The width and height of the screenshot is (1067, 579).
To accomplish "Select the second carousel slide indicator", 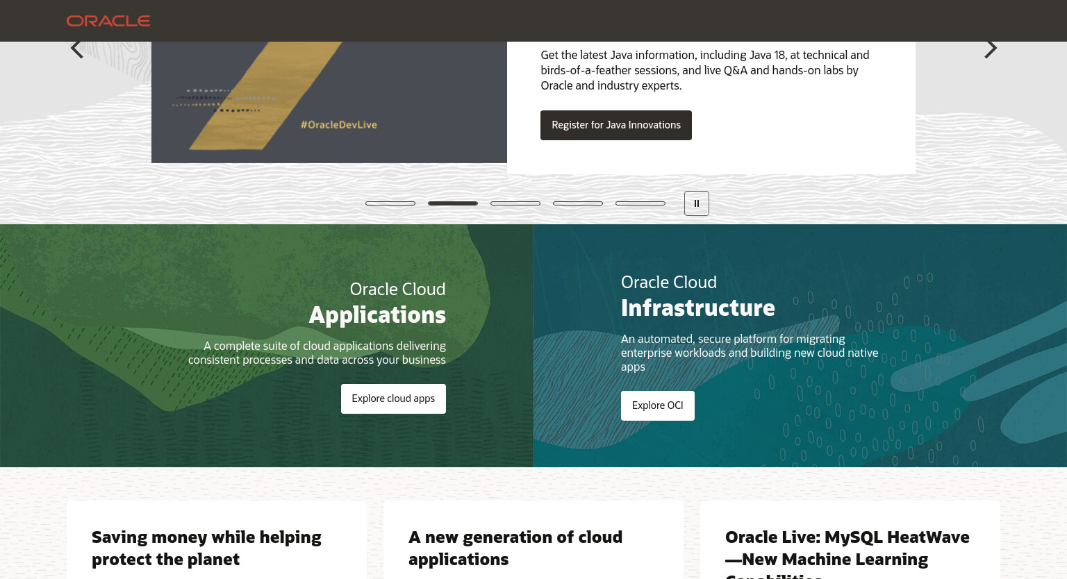I will [x=453, y=203].
